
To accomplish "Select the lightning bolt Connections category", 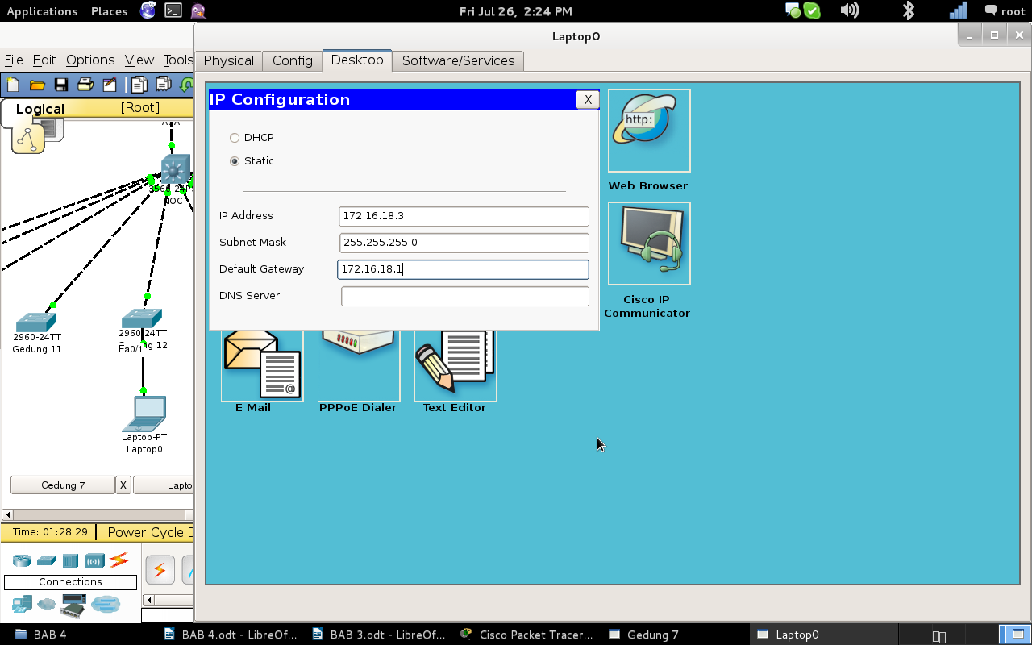I will point(119,560).
